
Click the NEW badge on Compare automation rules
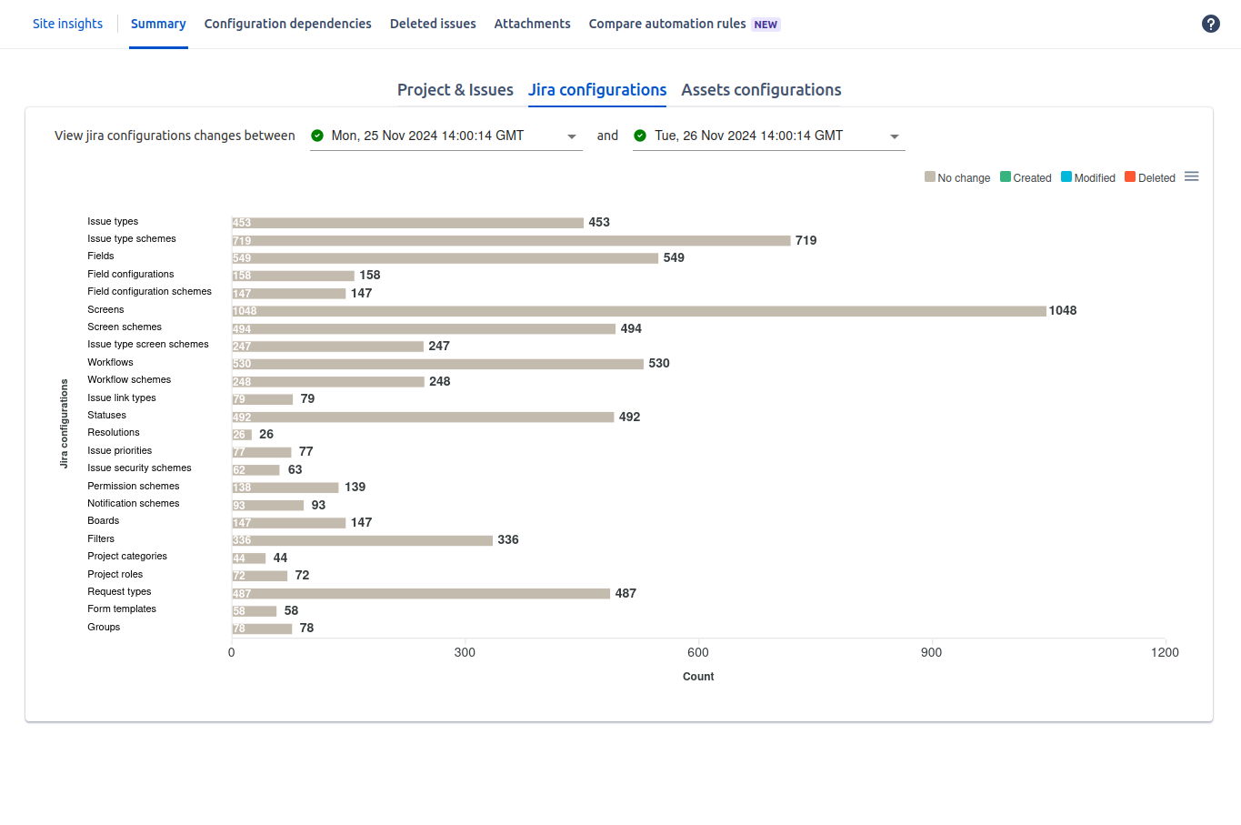click(766, 25)
